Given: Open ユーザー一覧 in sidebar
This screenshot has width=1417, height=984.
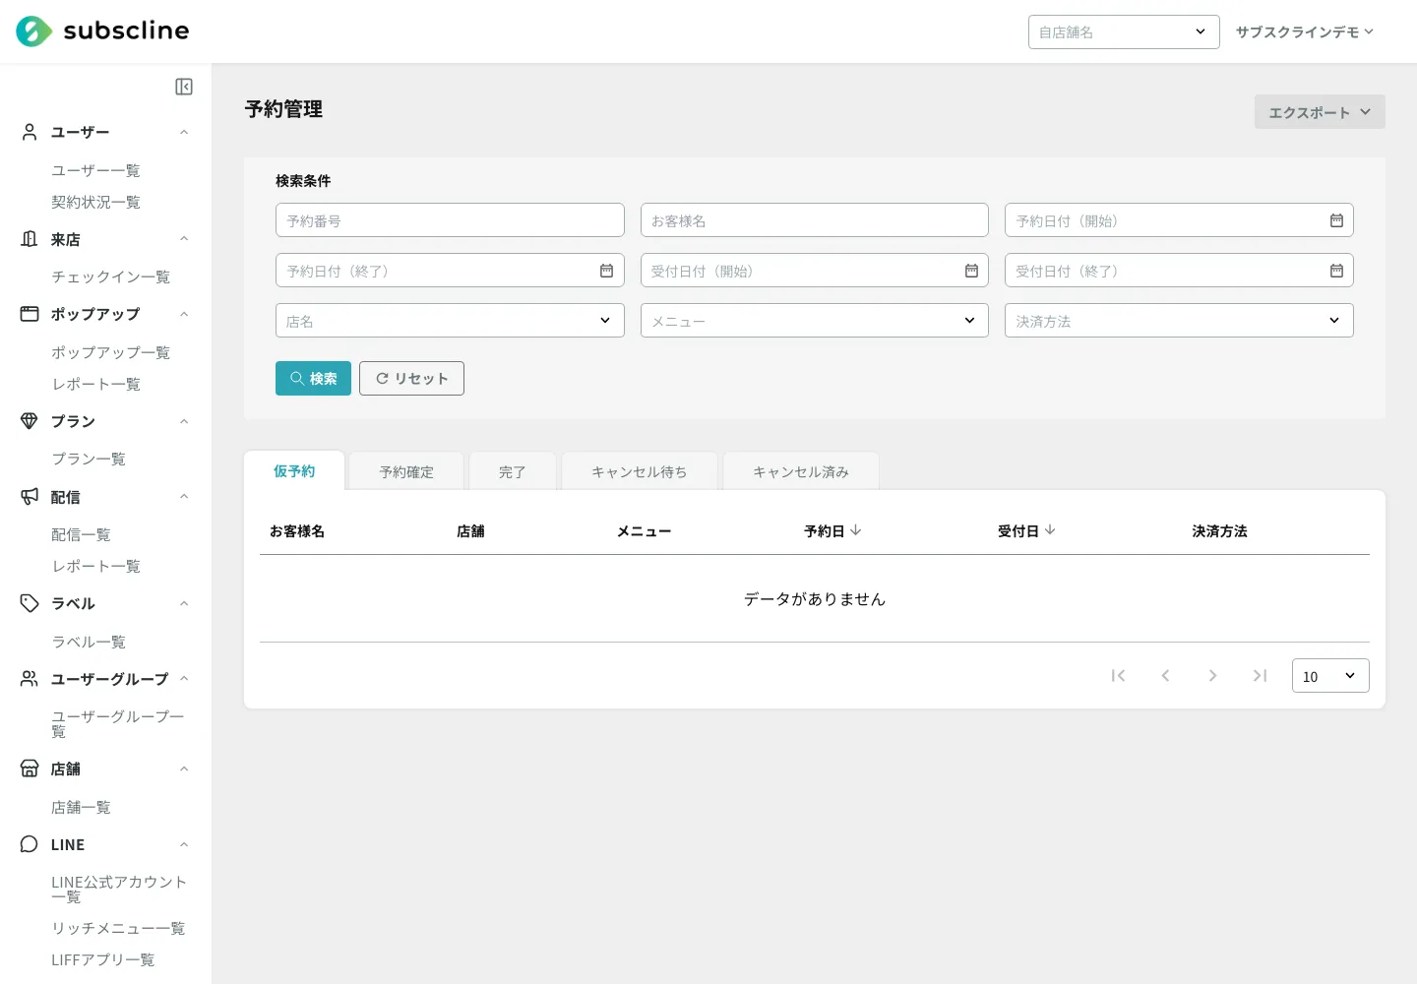Looking at the screenshot, I should 95,170.
